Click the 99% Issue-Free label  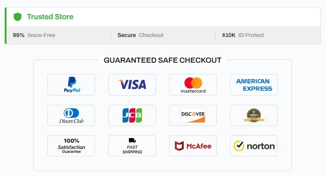click(34, 35)
